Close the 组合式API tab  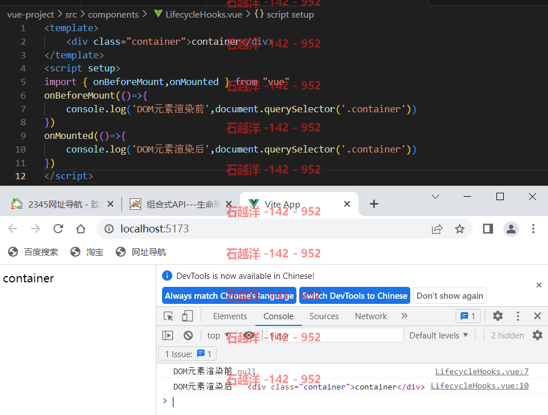[x=229, y=204]
